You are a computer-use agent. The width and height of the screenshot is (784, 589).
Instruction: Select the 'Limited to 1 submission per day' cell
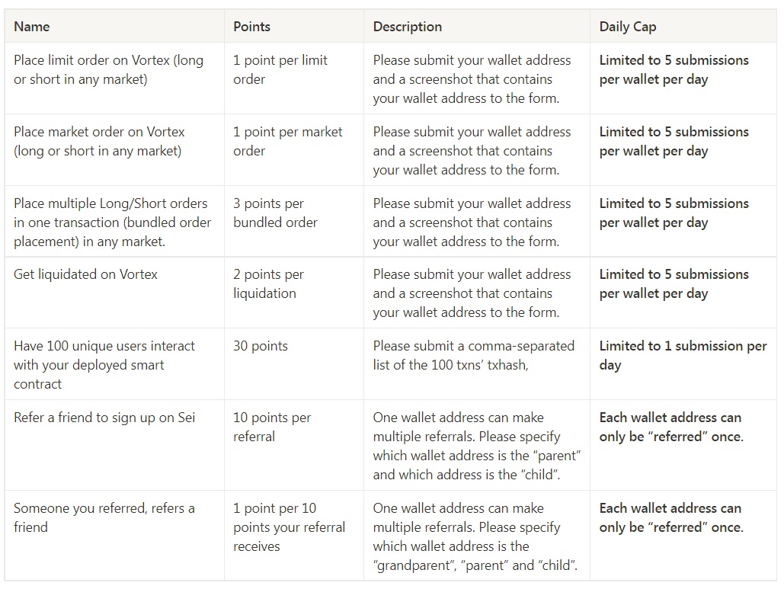tap(683, 355)
